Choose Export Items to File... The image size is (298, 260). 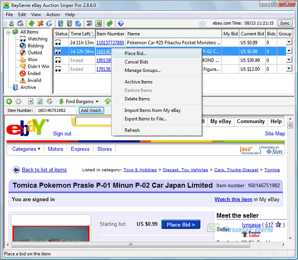(x=157, y=119)
